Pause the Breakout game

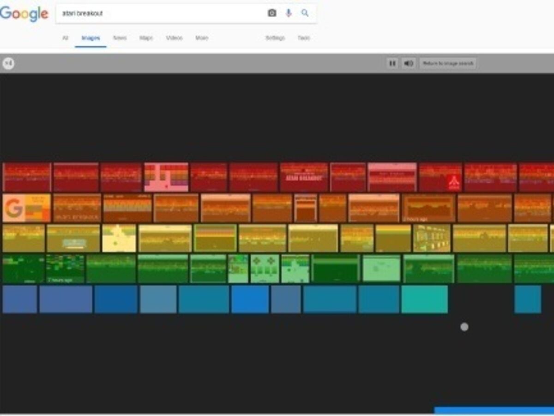(392, 63)
